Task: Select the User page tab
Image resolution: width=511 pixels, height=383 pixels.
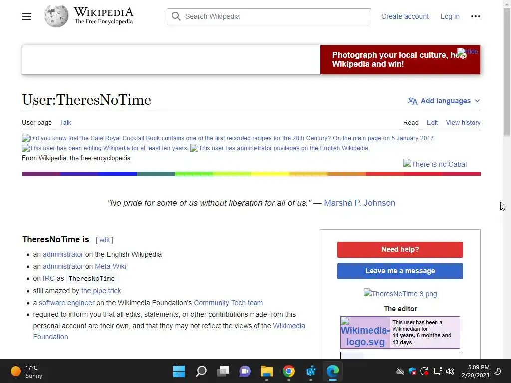Action: (x=37, y=123)
